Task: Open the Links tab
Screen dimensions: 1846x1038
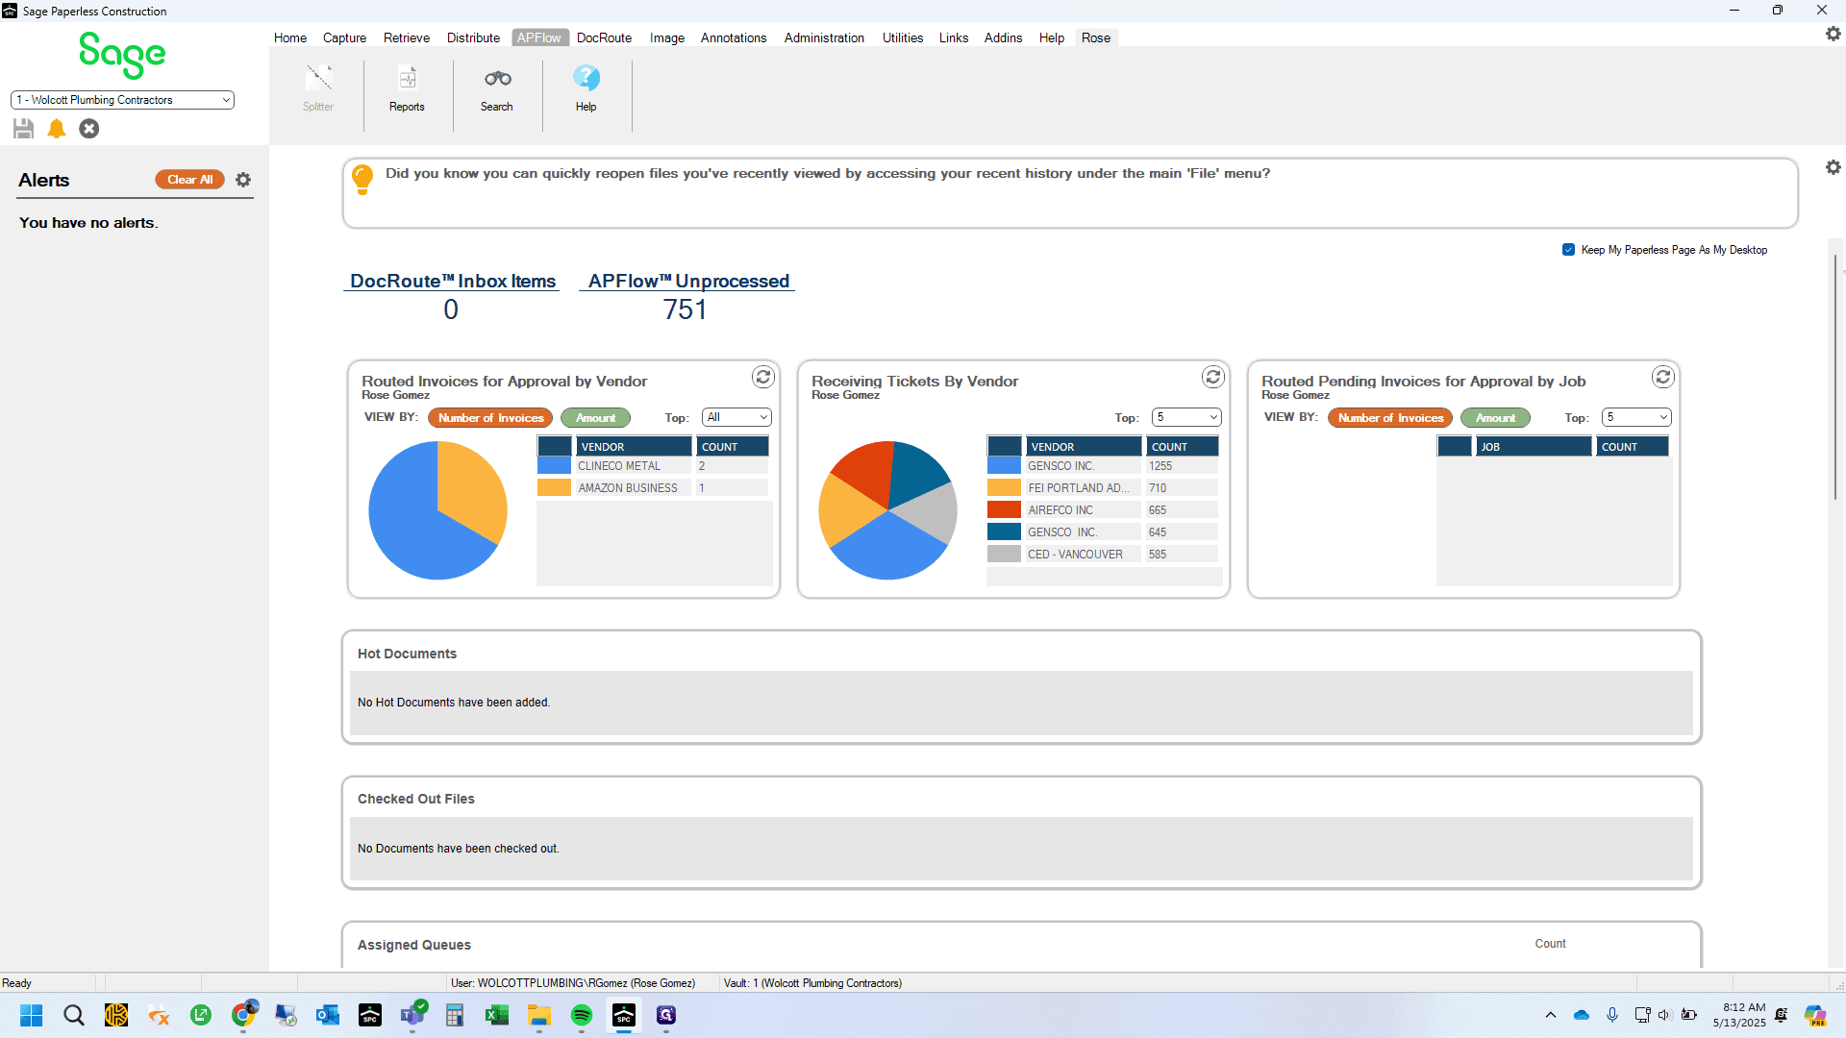Action: click(x=954, y=38)
